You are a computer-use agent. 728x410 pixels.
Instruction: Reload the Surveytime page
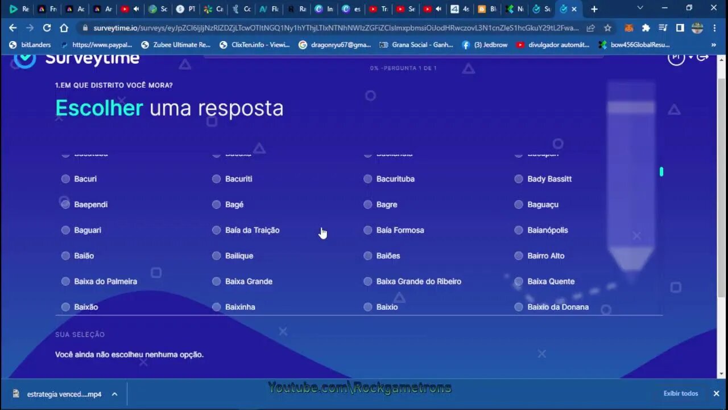coord(47,28)
